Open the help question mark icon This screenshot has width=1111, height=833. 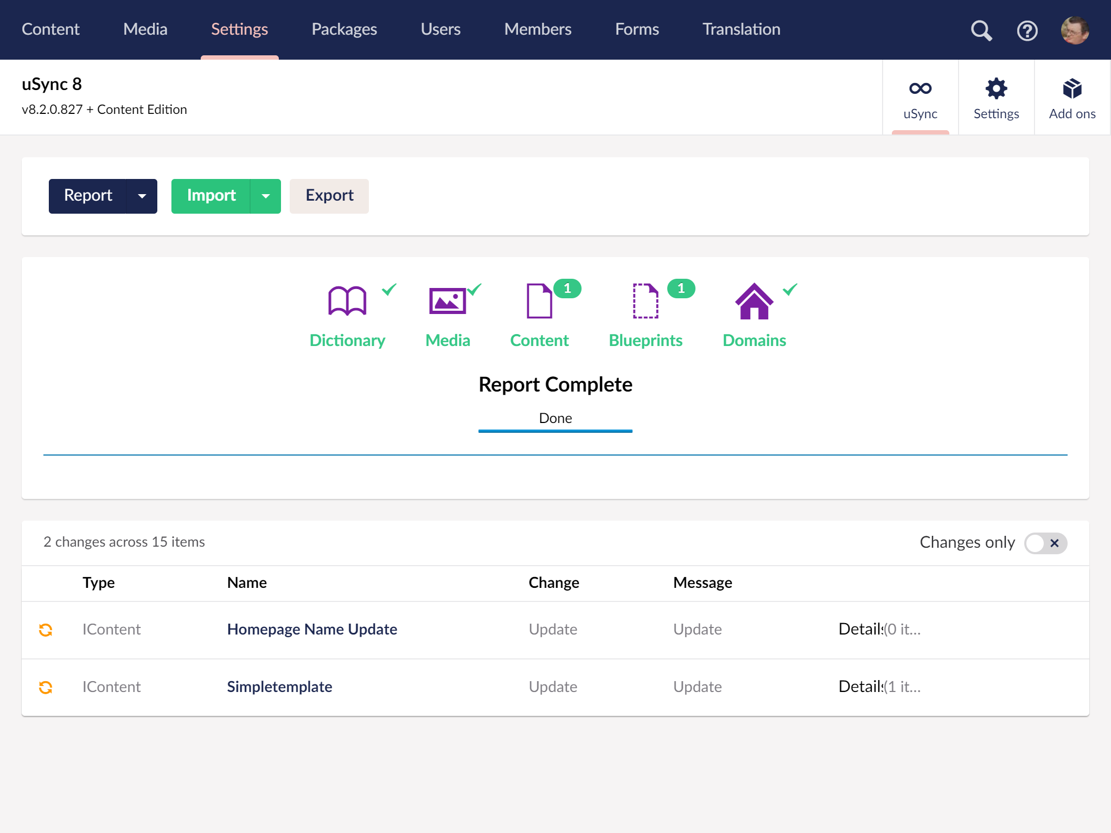point(1027,30)
